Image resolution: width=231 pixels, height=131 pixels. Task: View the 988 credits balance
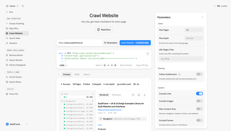(x=221, y=6)
